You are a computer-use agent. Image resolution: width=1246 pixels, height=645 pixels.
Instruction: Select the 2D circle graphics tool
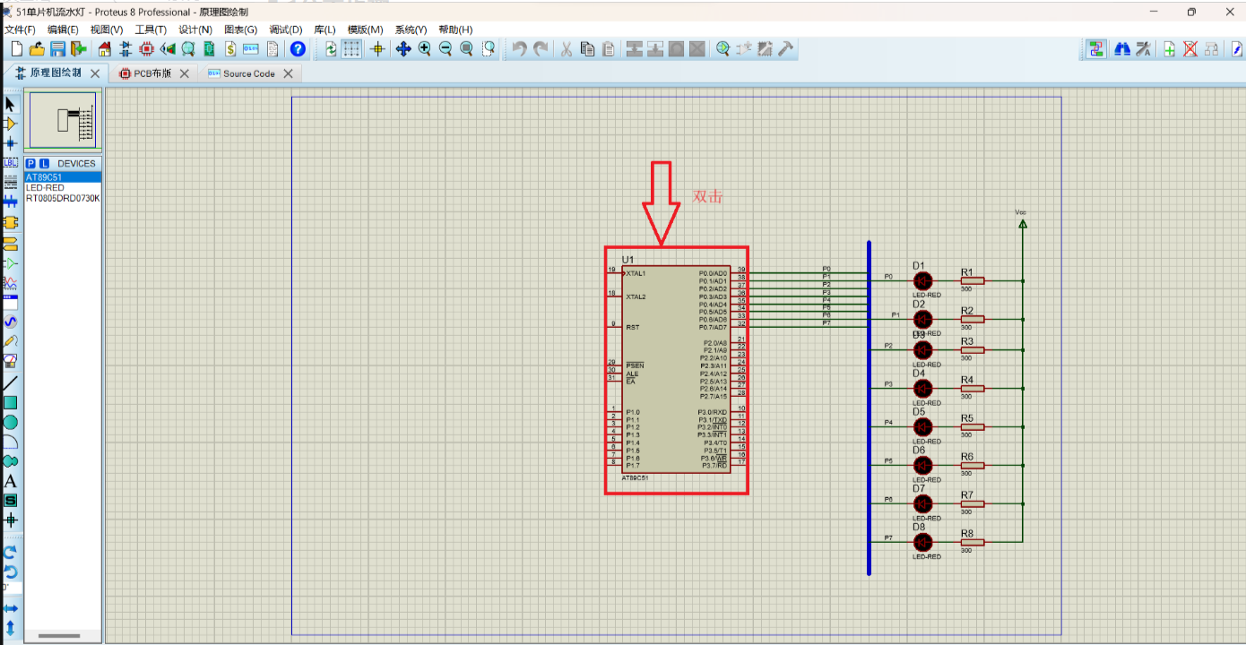coord(11,422)
